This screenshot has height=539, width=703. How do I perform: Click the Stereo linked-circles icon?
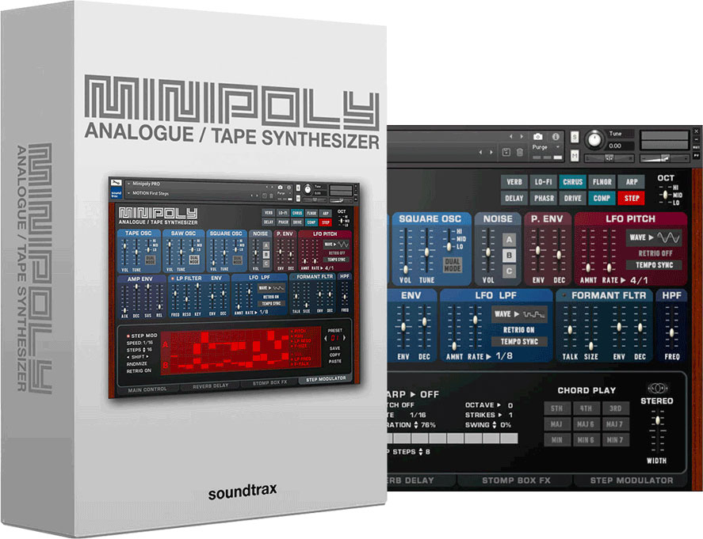click(656, 388)
